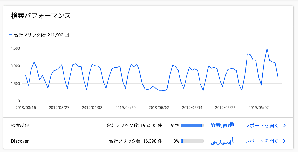298x152 pixels.
Task: Click the blue 合計クリック数 legend marker
Action: 10,35
